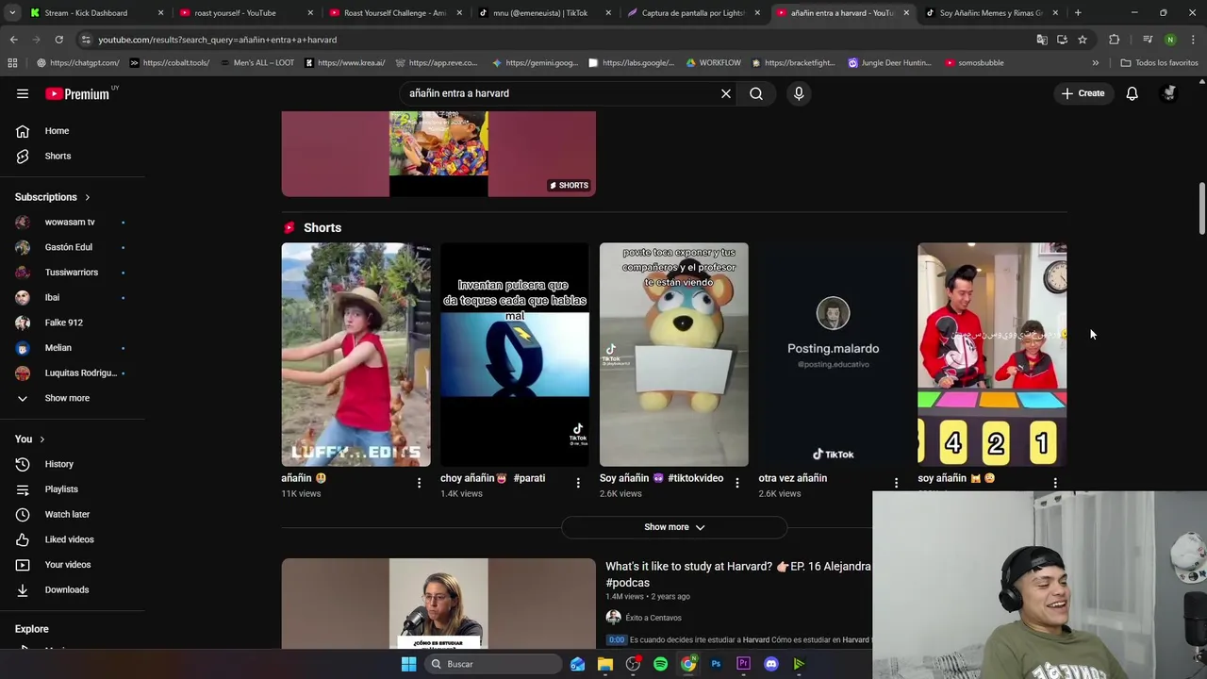Reload the page in Chrome
The image size is (1207, 679).
point(58,40)
